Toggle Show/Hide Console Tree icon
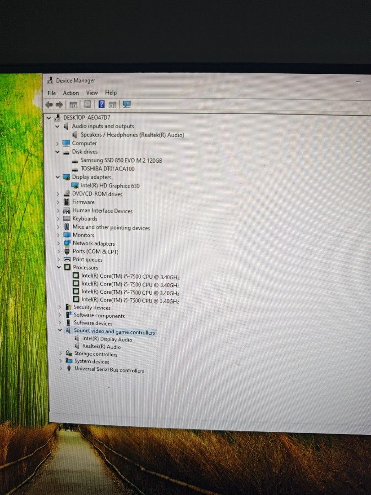The width and height of the screenshot is (371, 495). (x=73, y=104)
